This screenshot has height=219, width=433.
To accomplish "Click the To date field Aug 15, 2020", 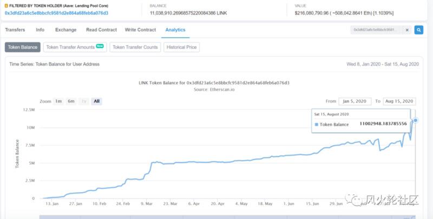I will coord(399,101).
